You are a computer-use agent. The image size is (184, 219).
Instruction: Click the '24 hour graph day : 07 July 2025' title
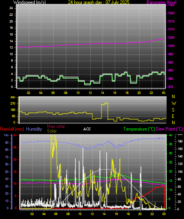tap(99, 2)
